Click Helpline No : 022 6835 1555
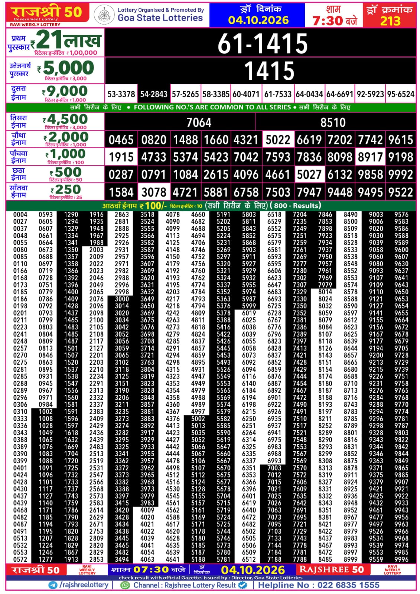 319,585
